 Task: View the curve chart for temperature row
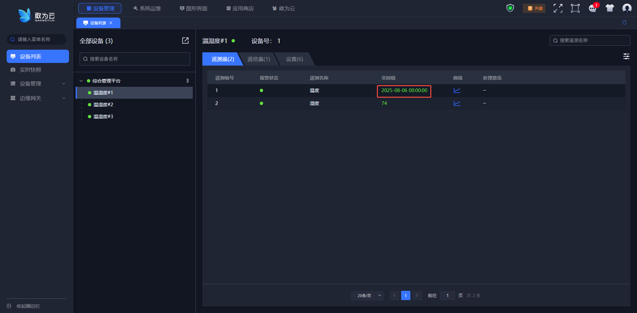[x=457, y=90]
